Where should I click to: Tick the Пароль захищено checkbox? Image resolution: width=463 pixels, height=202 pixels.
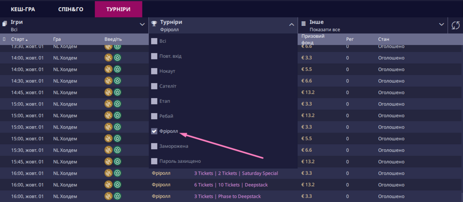154,161
